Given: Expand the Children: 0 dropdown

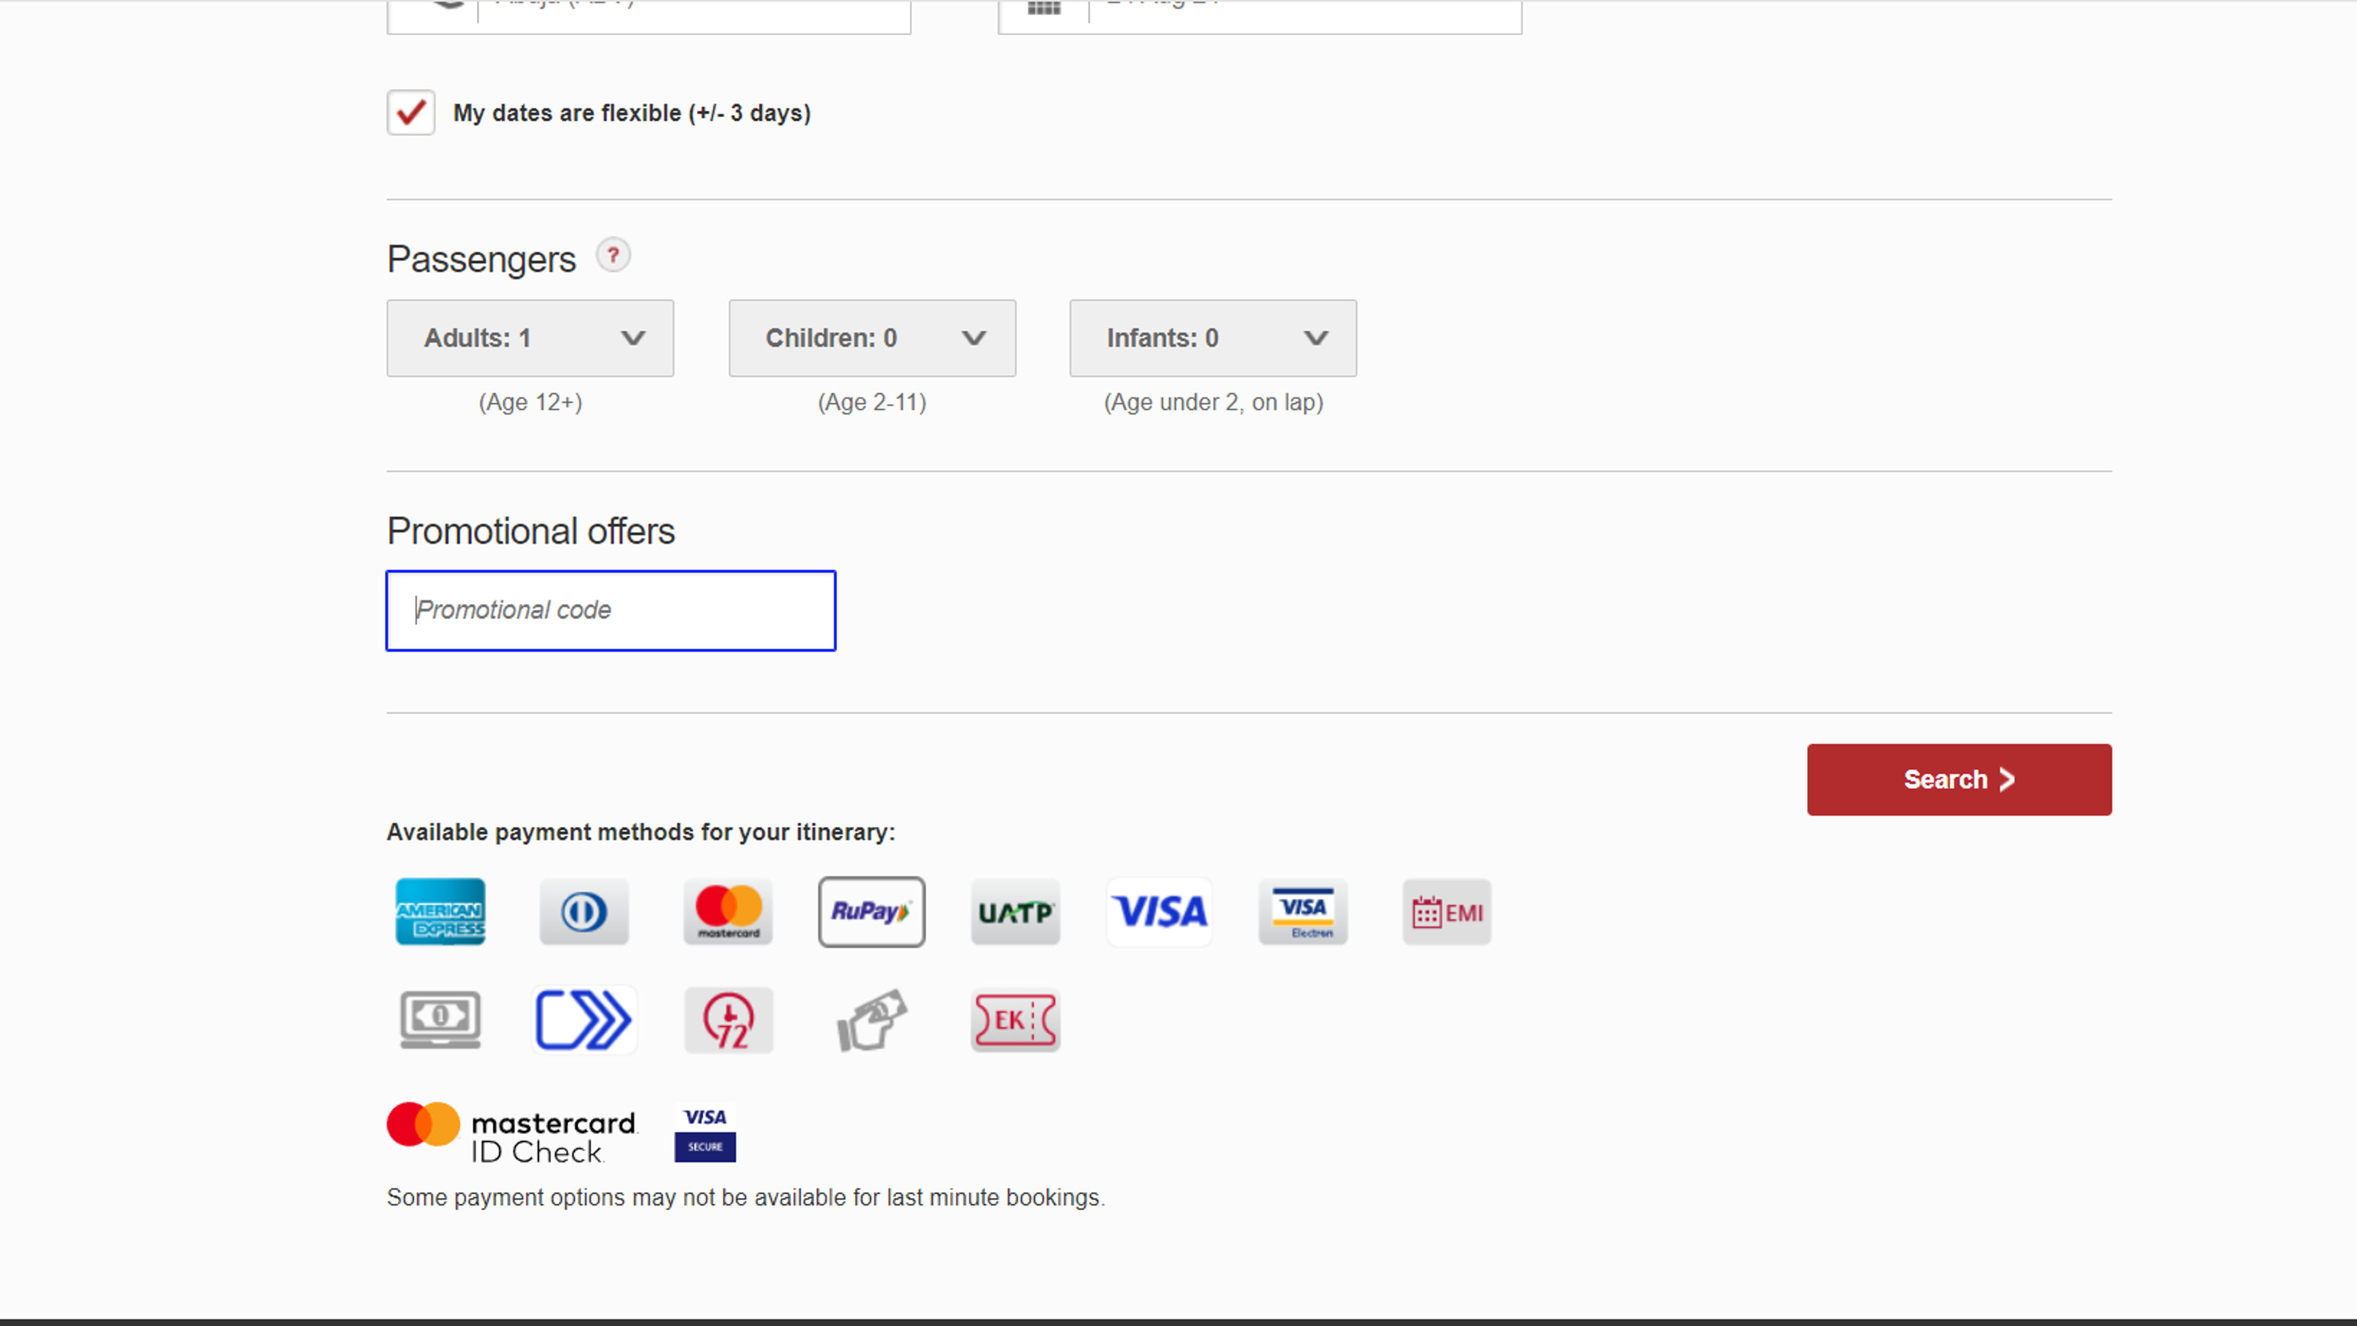Looking at the screenshot, I should pyautogui.click(x=872, y=338).
